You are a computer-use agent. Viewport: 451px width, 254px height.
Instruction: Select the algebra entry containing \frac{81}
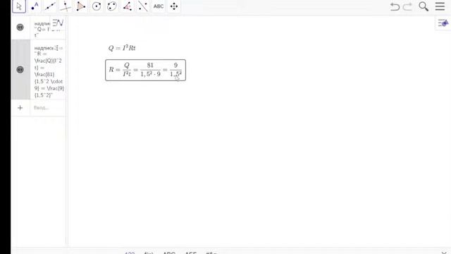click(x=48, y=69)
